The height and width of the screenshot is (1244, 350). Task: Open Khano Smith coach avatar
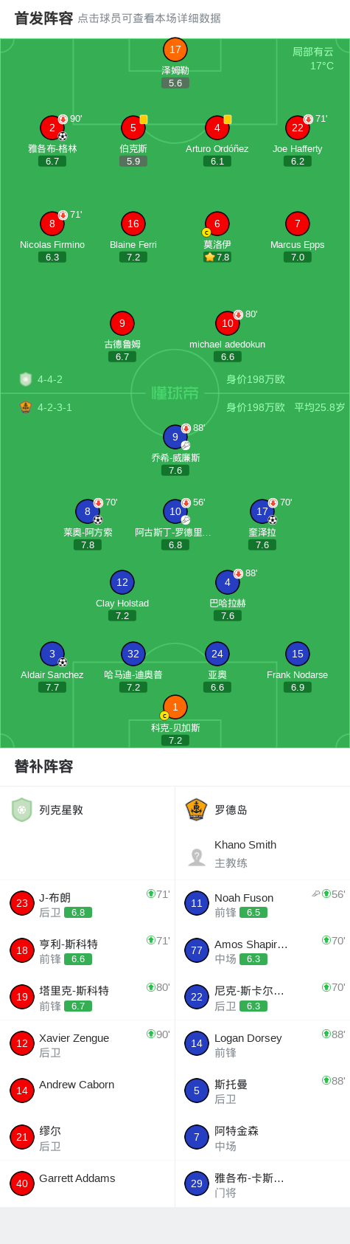[x=197, y=857]
